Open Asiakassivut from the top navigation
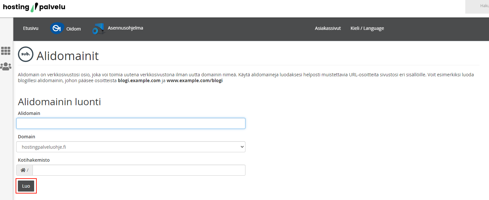Image resolution: width=489 pixels, height=200 pixels. (327, 28)
